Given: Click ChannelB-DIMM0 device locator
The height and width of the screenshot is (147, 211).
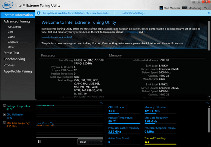Looking at the screenshot, I should pyautogui.click(x=169, y=88).
